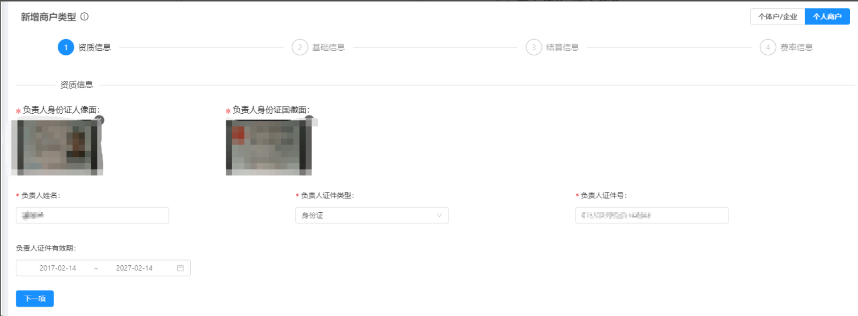858x316 pixels.
Task: Select the 个人商户 merchant type
Action: (x=827, y=17)
